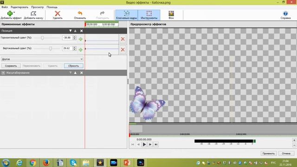Click the clip thumbnail on preview timeline
This screenshot has height=167, width=297.
point(136,129)
